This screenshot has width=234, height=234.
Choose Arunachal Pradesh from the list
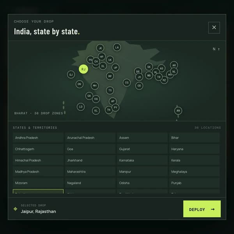pyautogui.click(x=90, y=138)
